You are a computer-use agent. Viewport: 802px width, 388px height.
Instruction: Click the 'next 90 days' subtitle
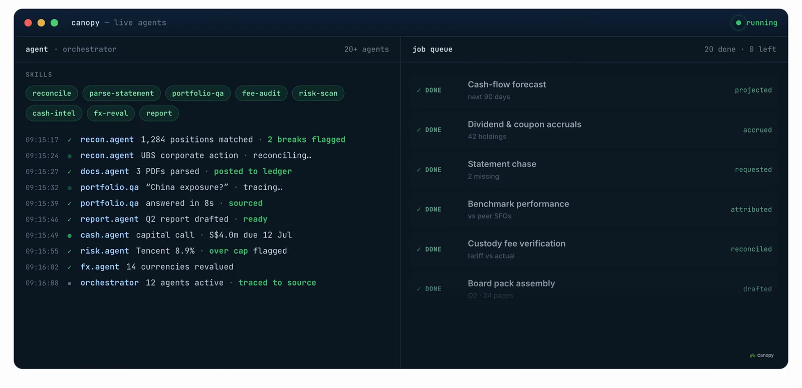tap(489, 97)
